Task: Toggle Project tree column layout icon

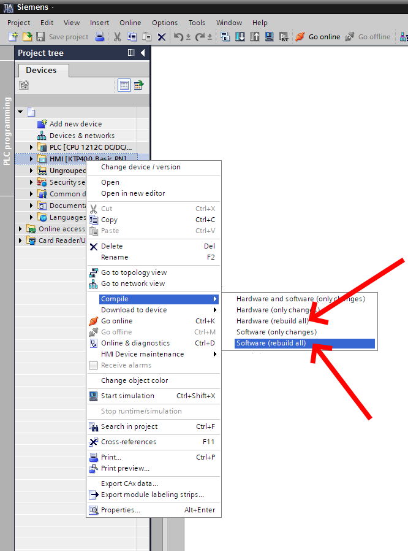Action: click(131, 53)
